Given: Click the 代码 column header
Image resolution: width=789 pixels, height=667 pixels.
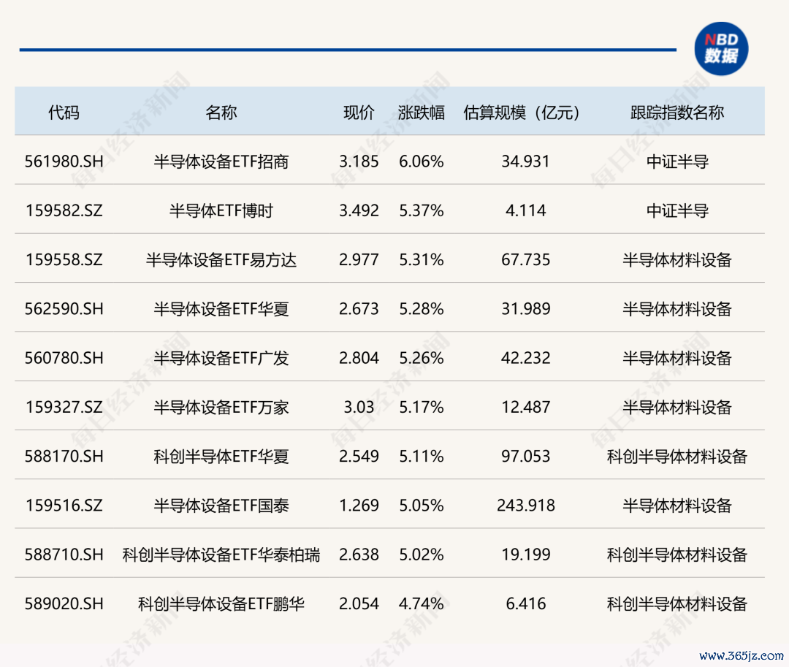Looking at the screenshot, I should [64, 113].
